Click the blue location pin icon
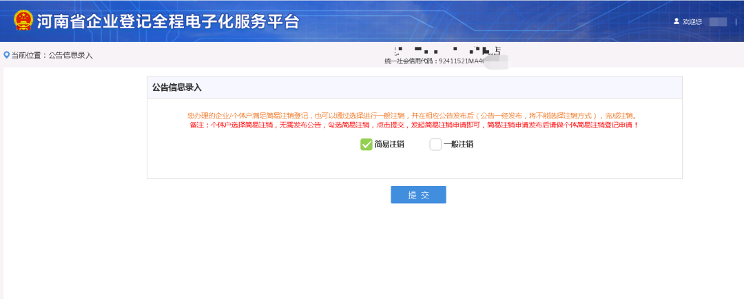 [x=7, y=55]
